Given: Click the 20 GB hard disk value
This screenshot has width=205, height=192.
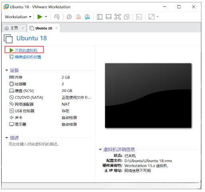Looking at the screenshot, I should point(67,91).
